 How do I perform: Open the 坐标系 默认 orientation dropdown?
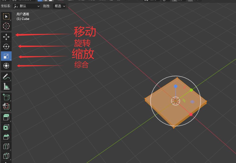tap(26, 6)
